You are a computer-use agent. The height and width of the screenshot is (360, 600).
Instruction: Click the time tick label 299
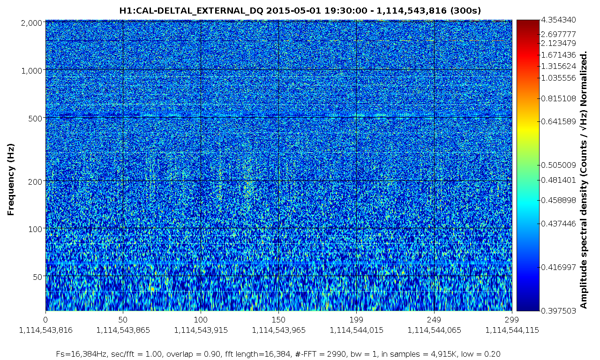pyautogui.click(x=512, y=320)
